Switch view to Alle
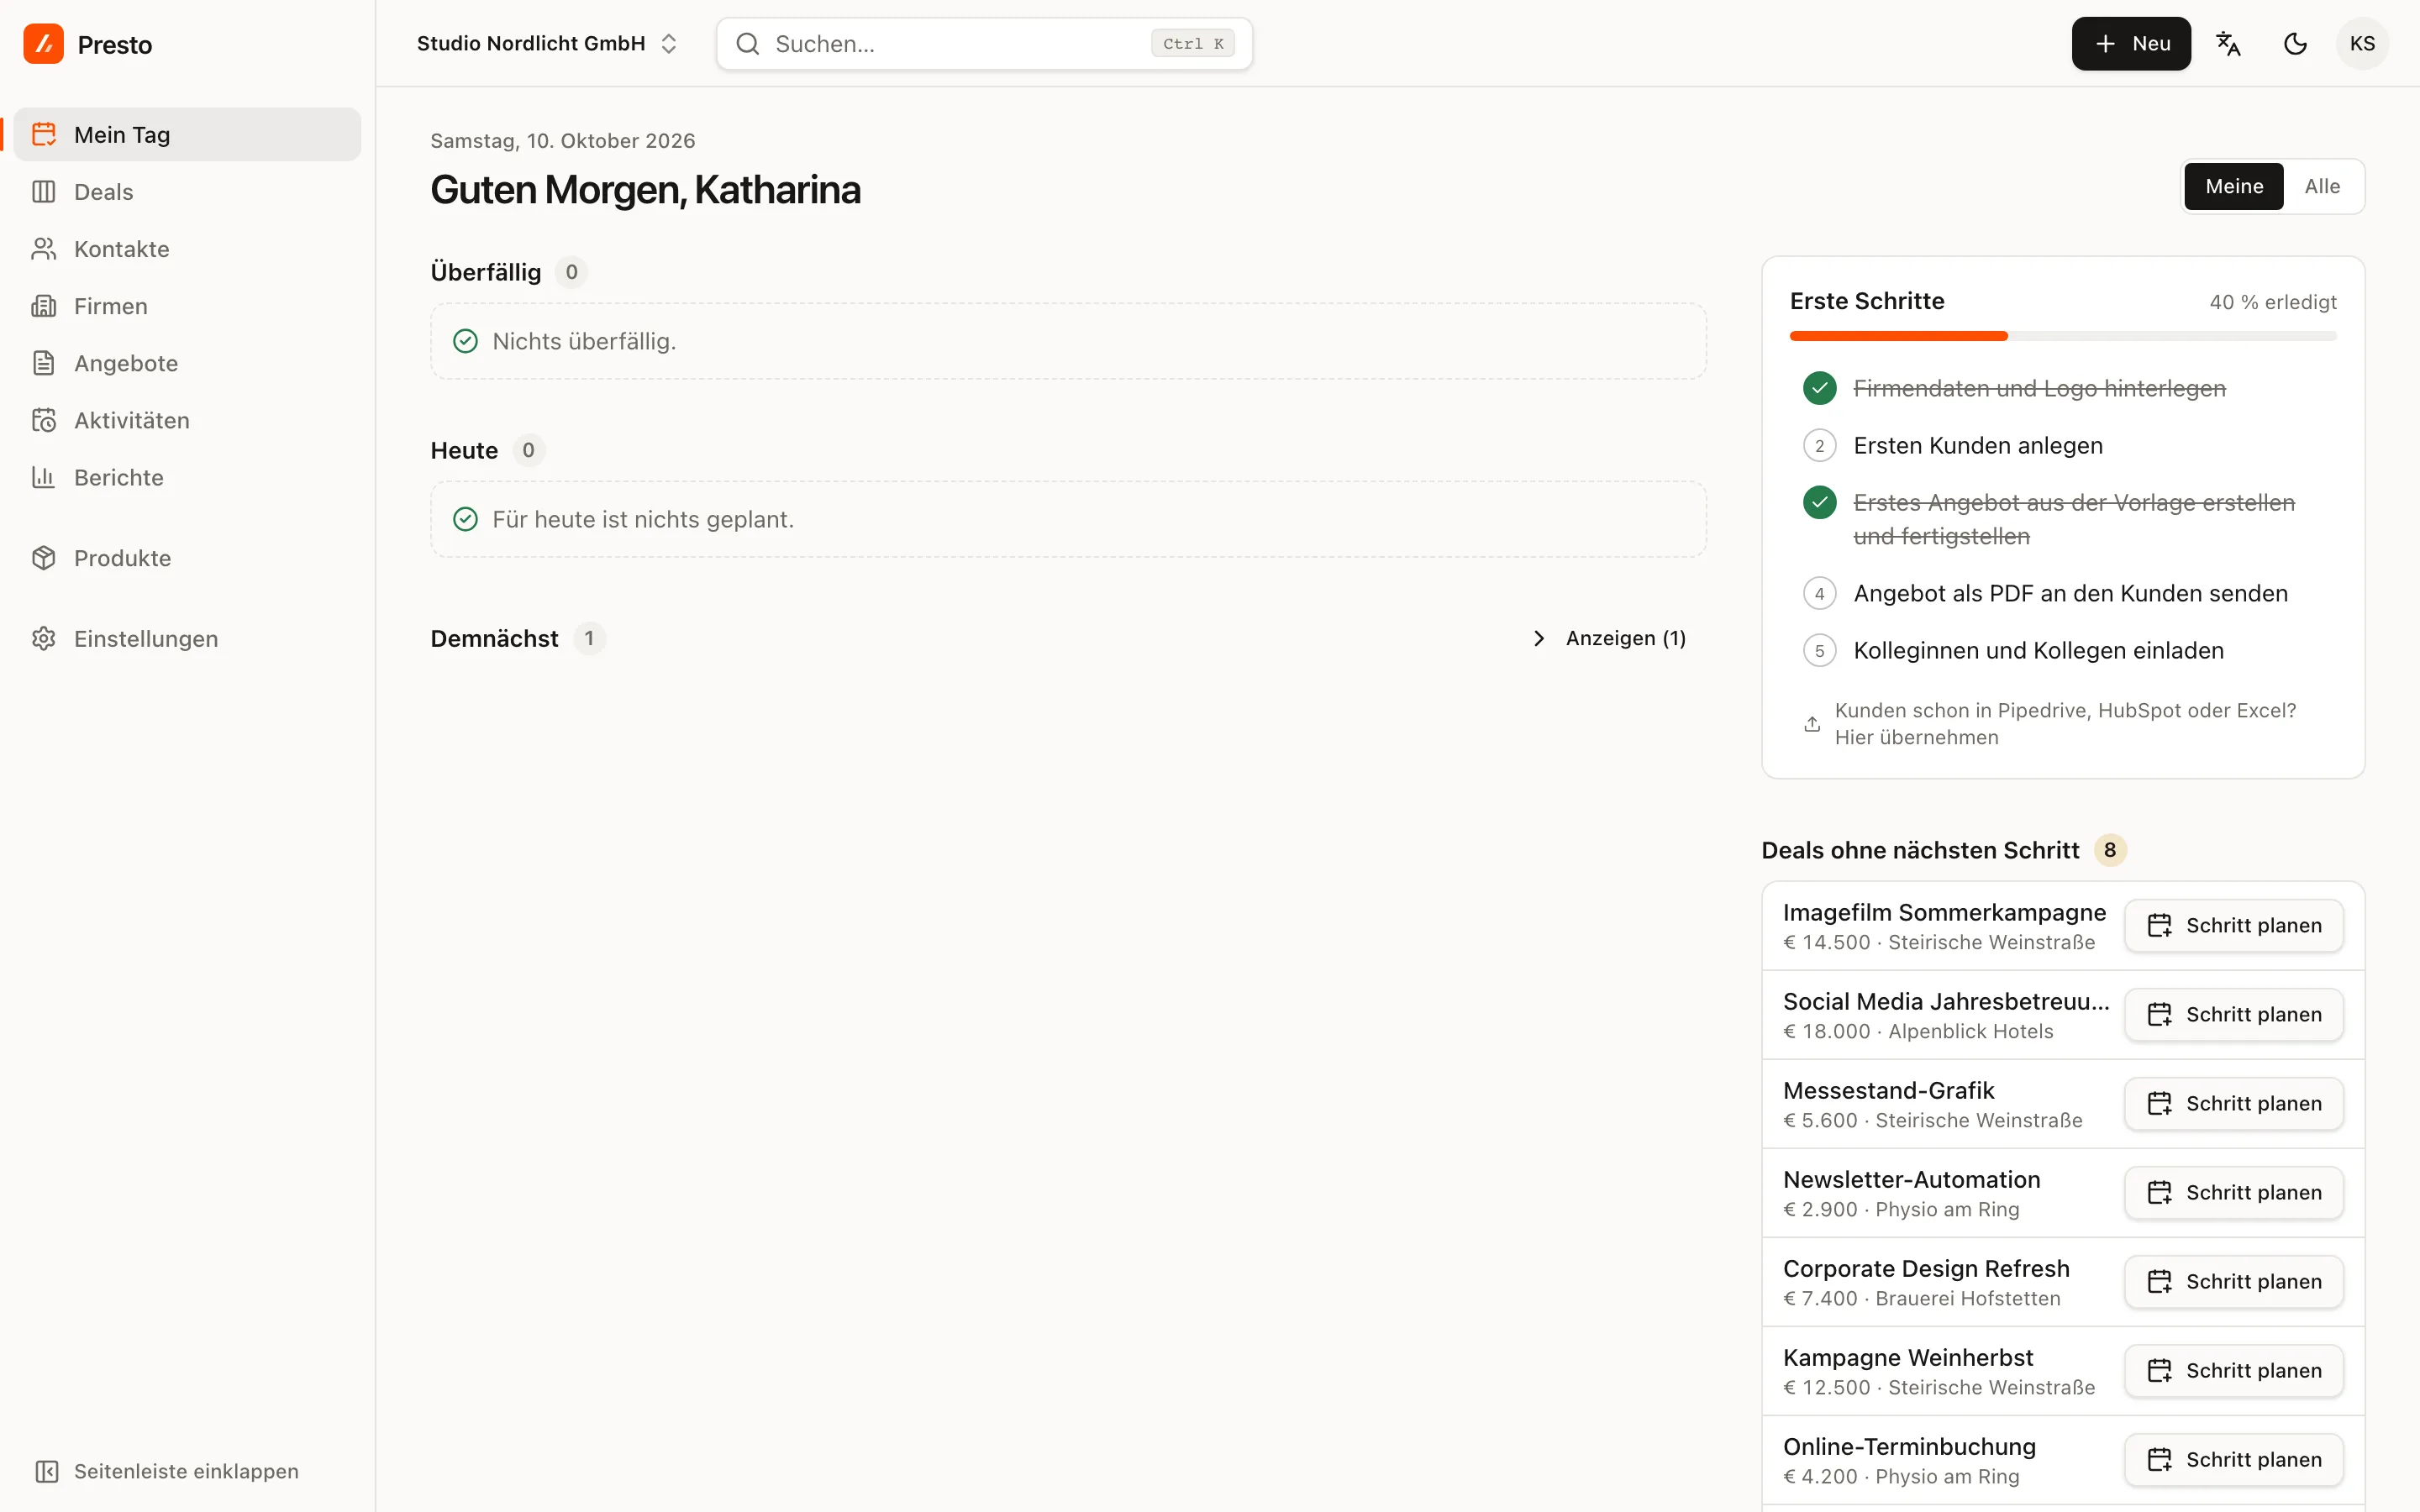 point(2322,186)
